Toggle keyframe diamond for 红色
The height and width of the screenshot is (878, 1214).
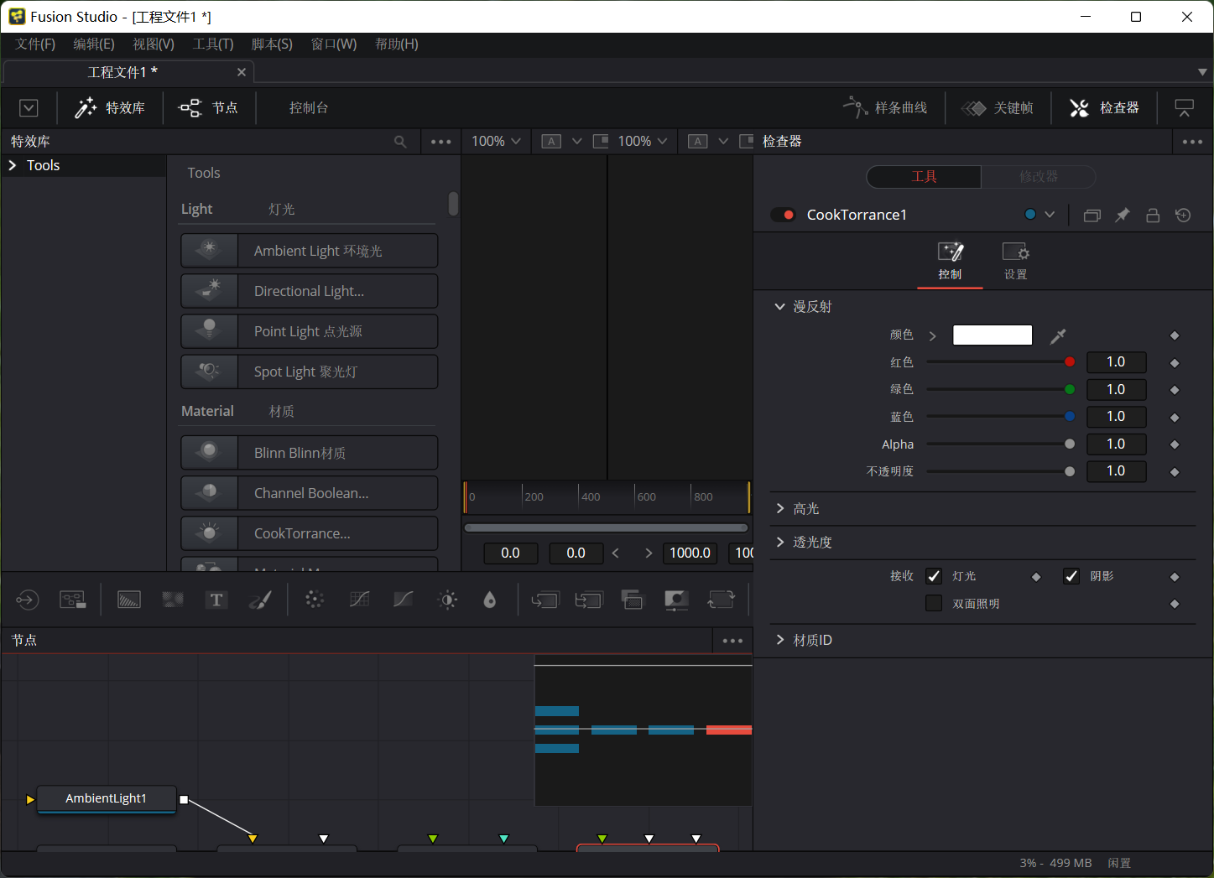tap(1175, 363)
